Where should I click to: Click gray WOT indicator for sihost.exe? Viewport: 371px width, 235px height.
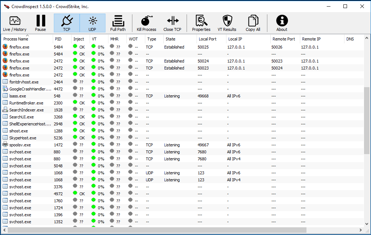point(131,130)
